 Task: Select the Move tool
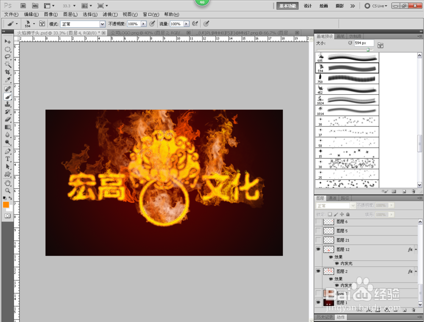click(8, 41)
